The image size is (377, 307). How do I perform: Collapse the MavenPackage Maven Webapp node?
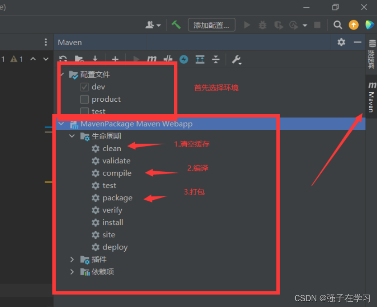tap(61, 124)
